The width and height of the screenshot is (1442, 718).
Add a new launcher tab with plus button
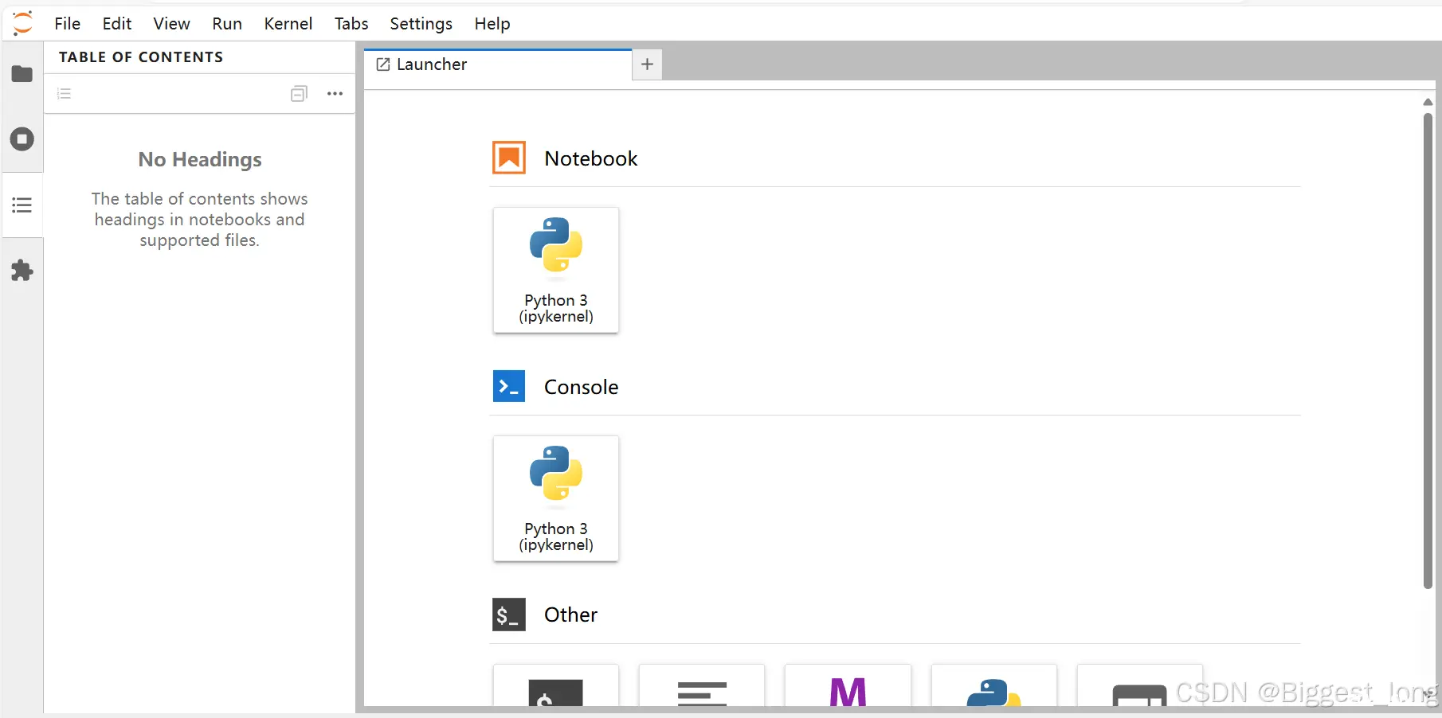pyautogui.click(x=647, y=64)
